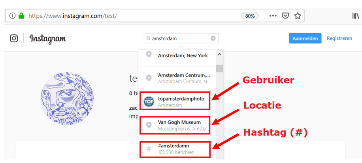
Task: Click the results list scrollbar thumb
Action: (220, 68)
